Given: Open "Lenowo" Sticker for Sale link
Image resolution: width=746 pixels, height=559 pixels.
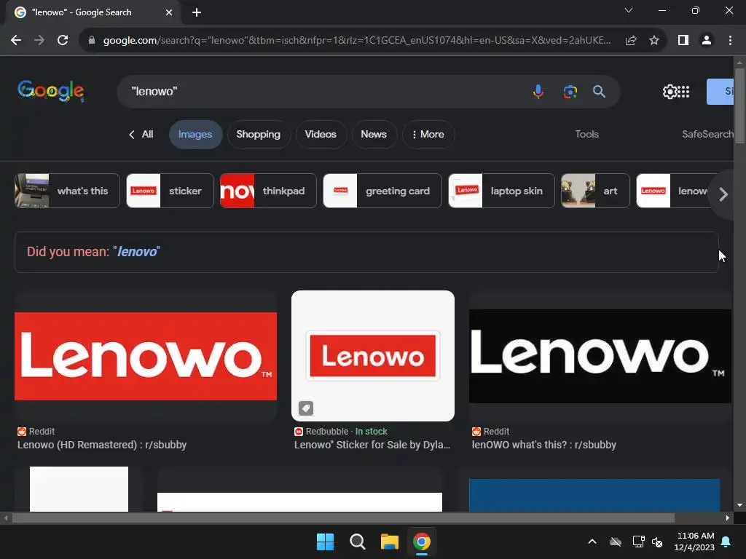Looking at the screenshot, I should click(372, 445).
